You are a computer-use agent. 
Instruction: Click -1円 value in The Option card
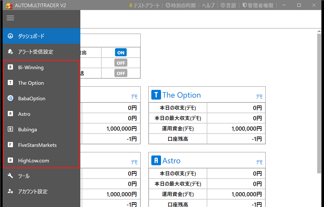pyautogui.click(x=257, y=139)
